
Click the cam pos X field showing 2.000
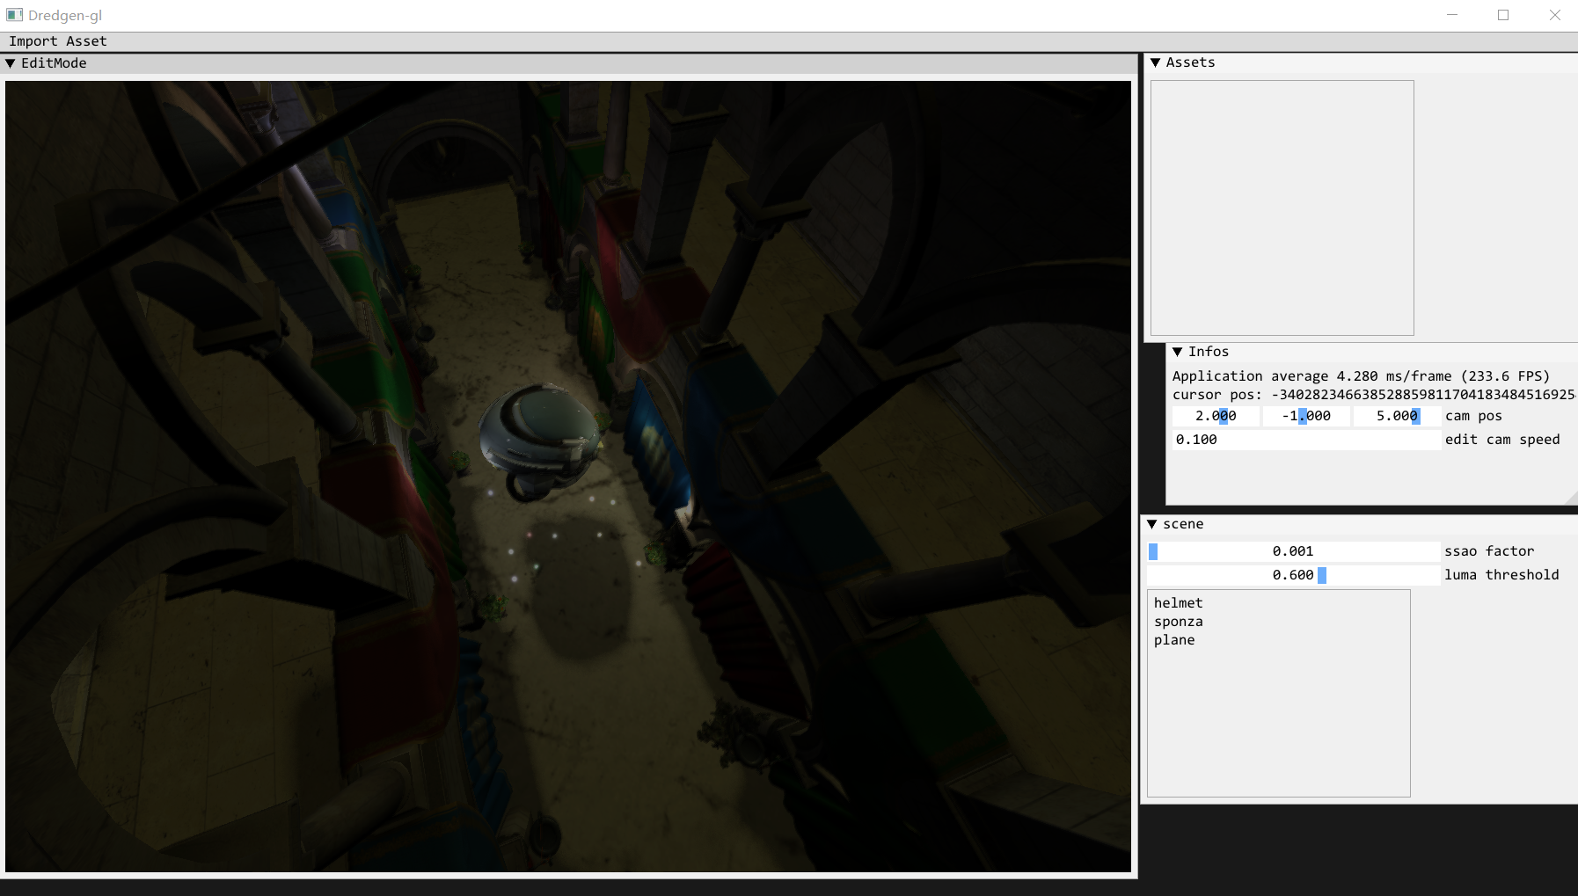(1216, 416)
